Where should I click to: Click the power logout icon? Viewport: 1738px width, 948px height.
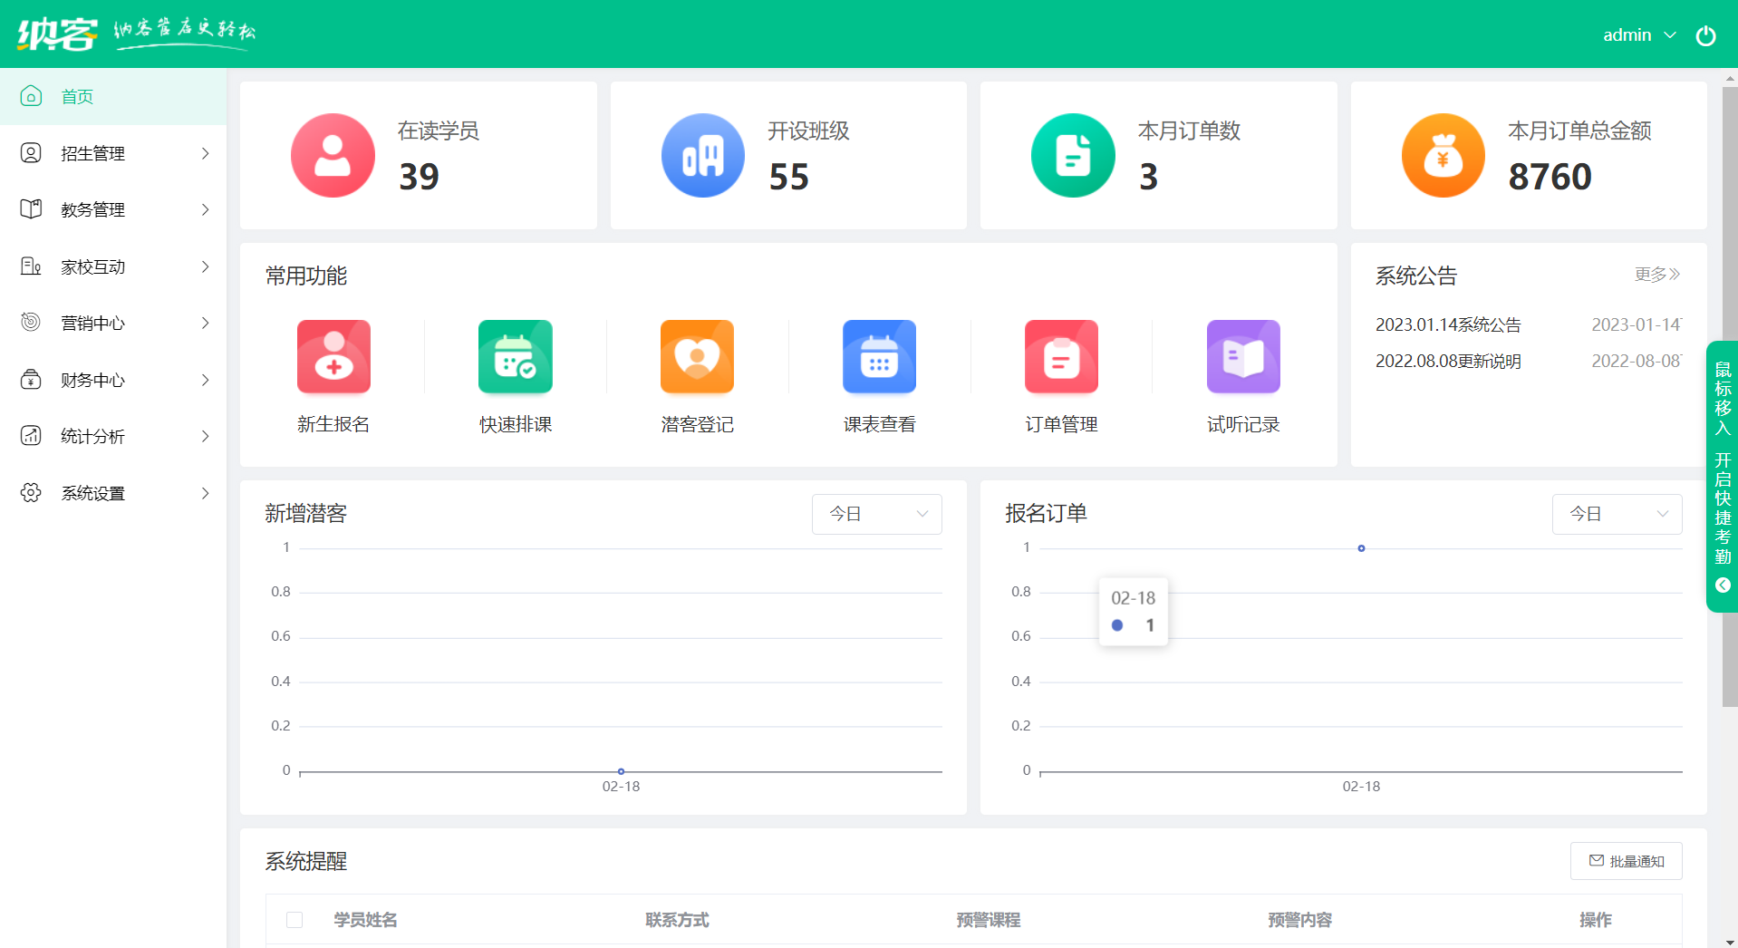pyautogui.click(x=1706, y=34)
